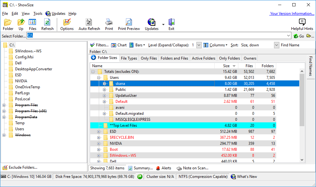Expand the Public folder row

click(x=104, y=90)
